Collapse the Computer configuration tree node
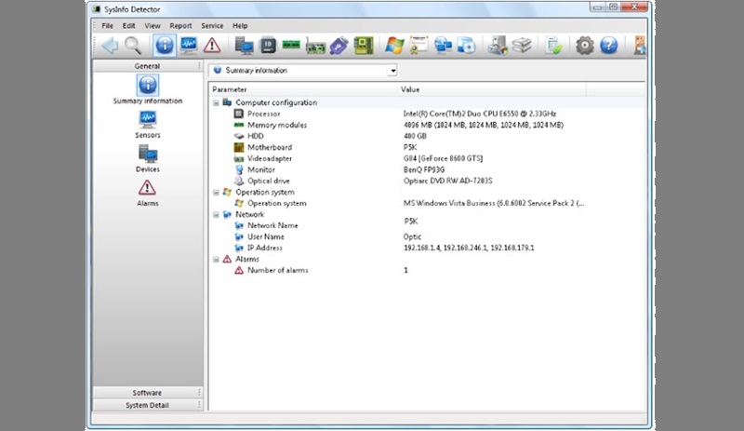This screenshot has width=744, height=431. [x=216, y=102]
